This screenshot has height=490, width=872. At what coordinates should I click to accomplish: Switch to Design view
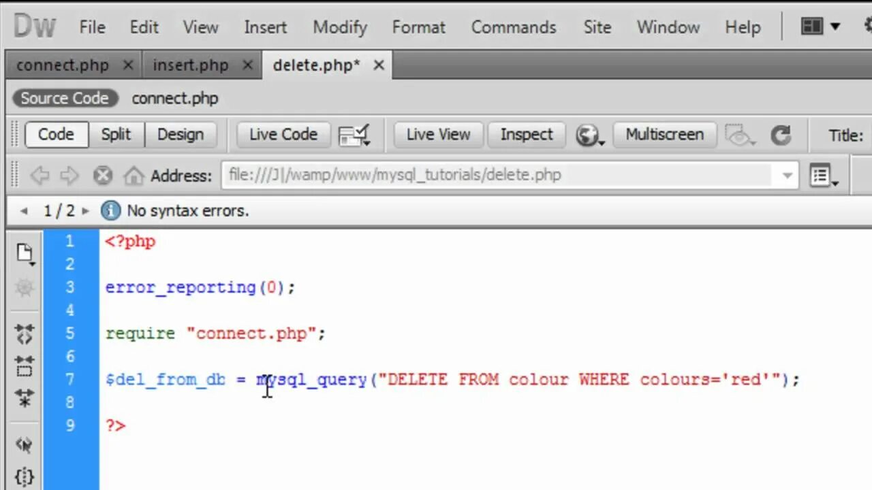181,134
